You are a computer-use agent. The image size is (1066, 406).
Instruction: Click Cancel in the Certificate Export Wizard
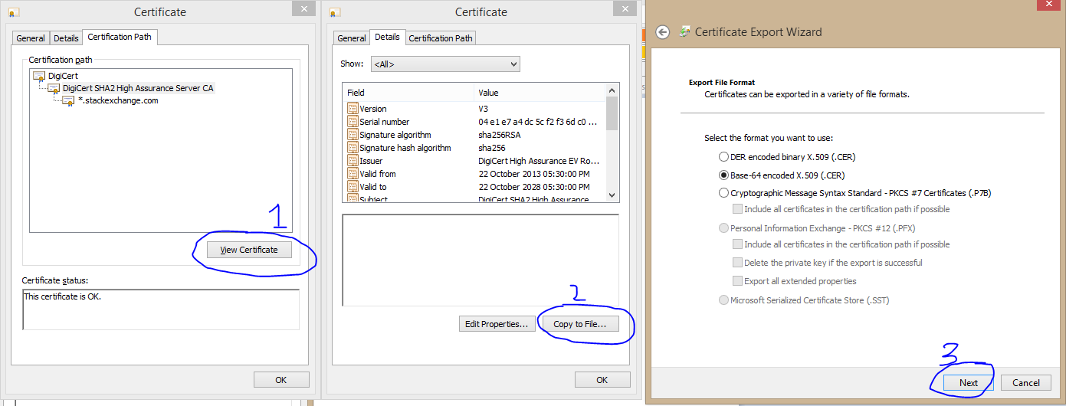1025,383
